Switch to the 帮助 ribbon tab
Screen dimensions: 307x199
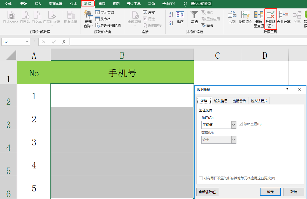pos(151,4)
